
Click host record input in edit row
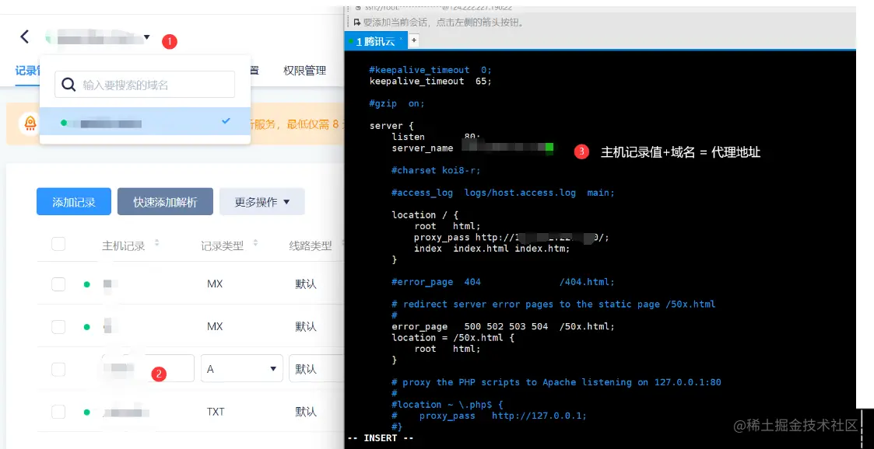[x=148, y=368]
